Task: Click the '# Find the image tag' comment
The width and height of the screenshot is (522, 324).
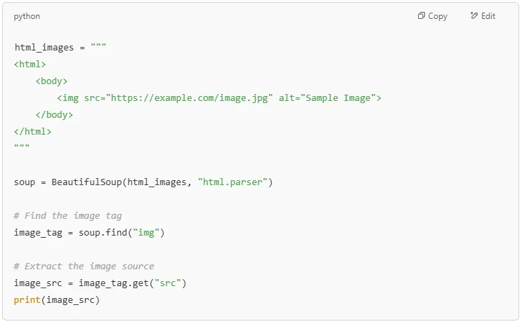Action: (67, 216)
